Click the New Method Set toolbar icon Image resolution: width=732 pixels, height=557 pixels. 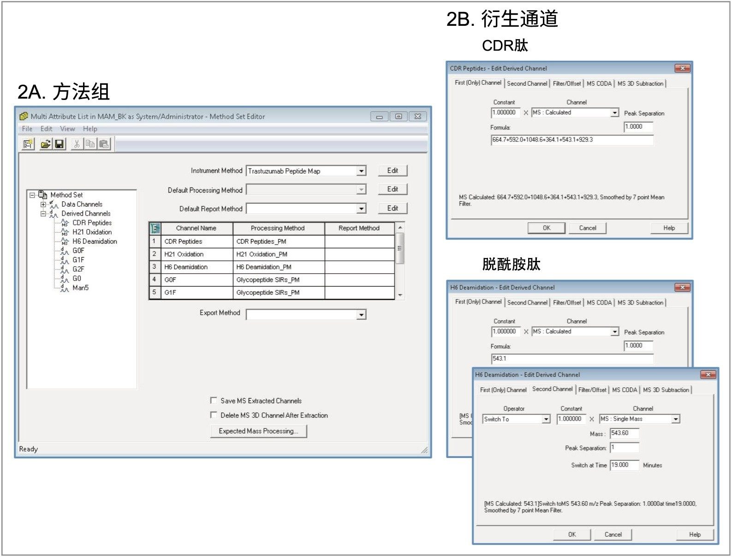click(x=28, y=144)
